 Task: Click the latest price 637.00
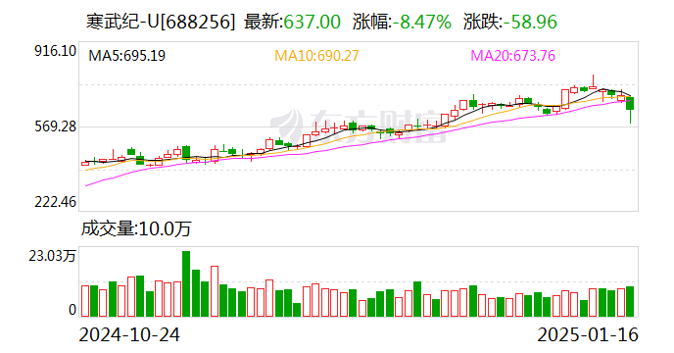point(312,22)
